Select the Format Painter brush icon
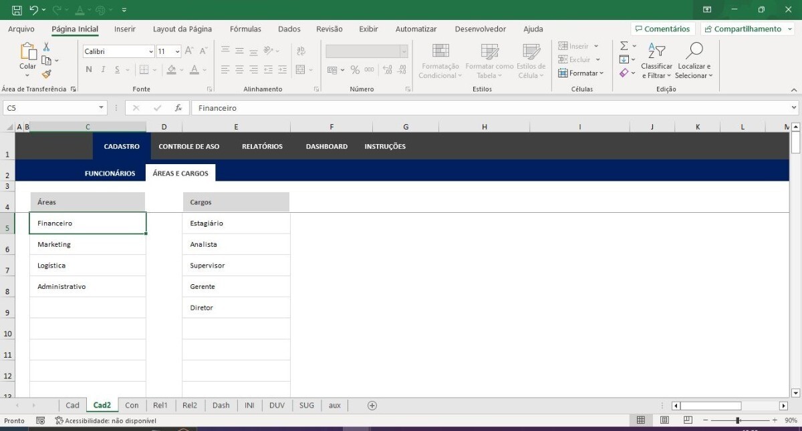The height and width of the screenshot is (431, 802). coord(46,74)
